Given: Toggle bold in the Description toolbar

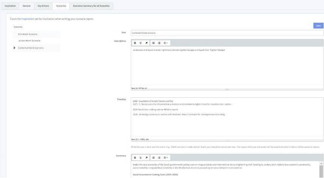Looking at the screenshot, I should [x=135, y=43].
